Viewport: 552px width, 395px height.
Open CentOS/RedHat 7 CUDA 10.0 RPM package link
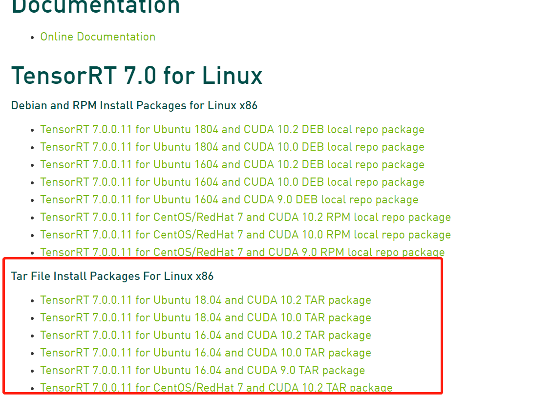coord(245,235)
